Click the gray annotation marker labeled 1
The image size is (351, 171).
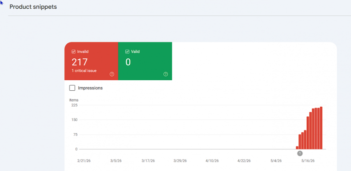click(300, 153)
